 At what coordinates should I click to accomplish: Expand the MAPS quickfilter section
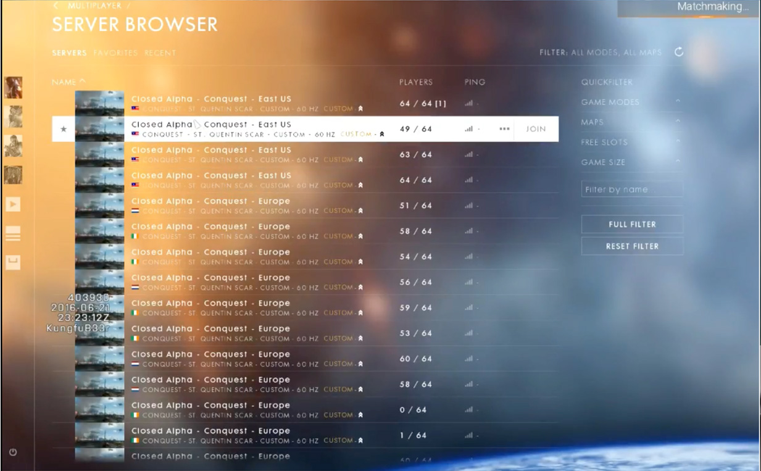point(631,122)
